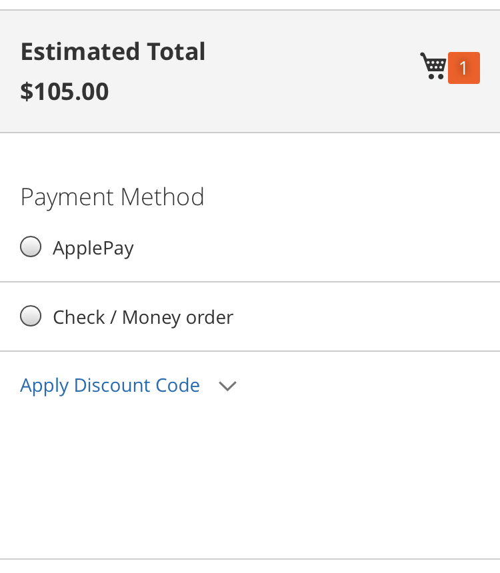Expand the Apply Discount Code chevron
Viewport: 500px width, 573px height.
(227, 386)
